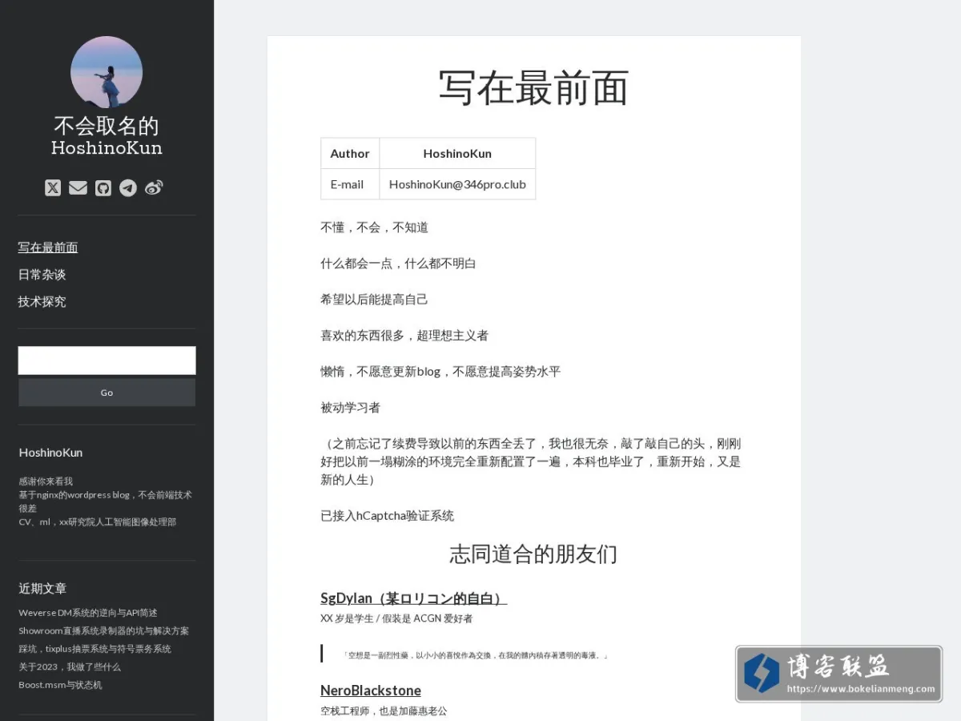Open the GitHub profile icon
The width and height of the screenshot is (961, 721).
103,188
